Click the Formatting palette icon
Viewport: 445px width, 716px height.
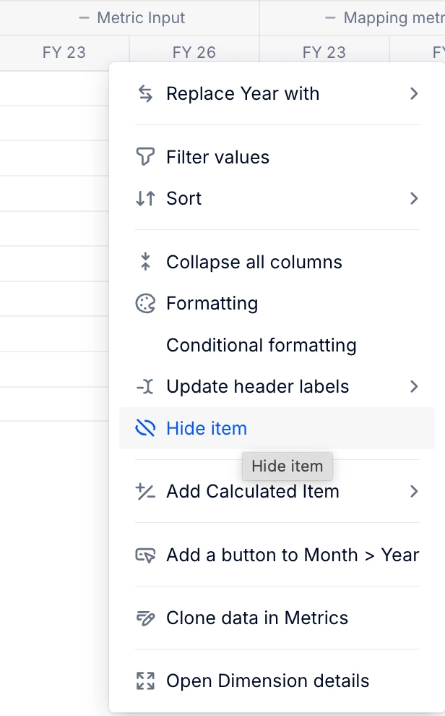click(145, 304)
